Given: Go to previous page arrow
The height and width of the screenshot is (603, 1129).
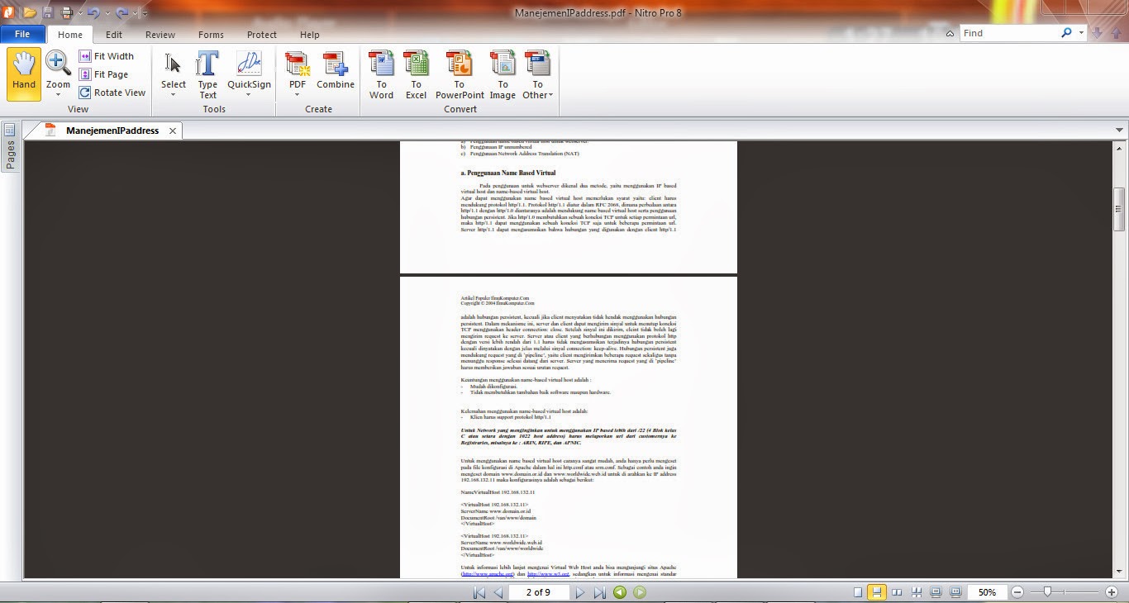Looking at the screenshot, I should (498, 592).
